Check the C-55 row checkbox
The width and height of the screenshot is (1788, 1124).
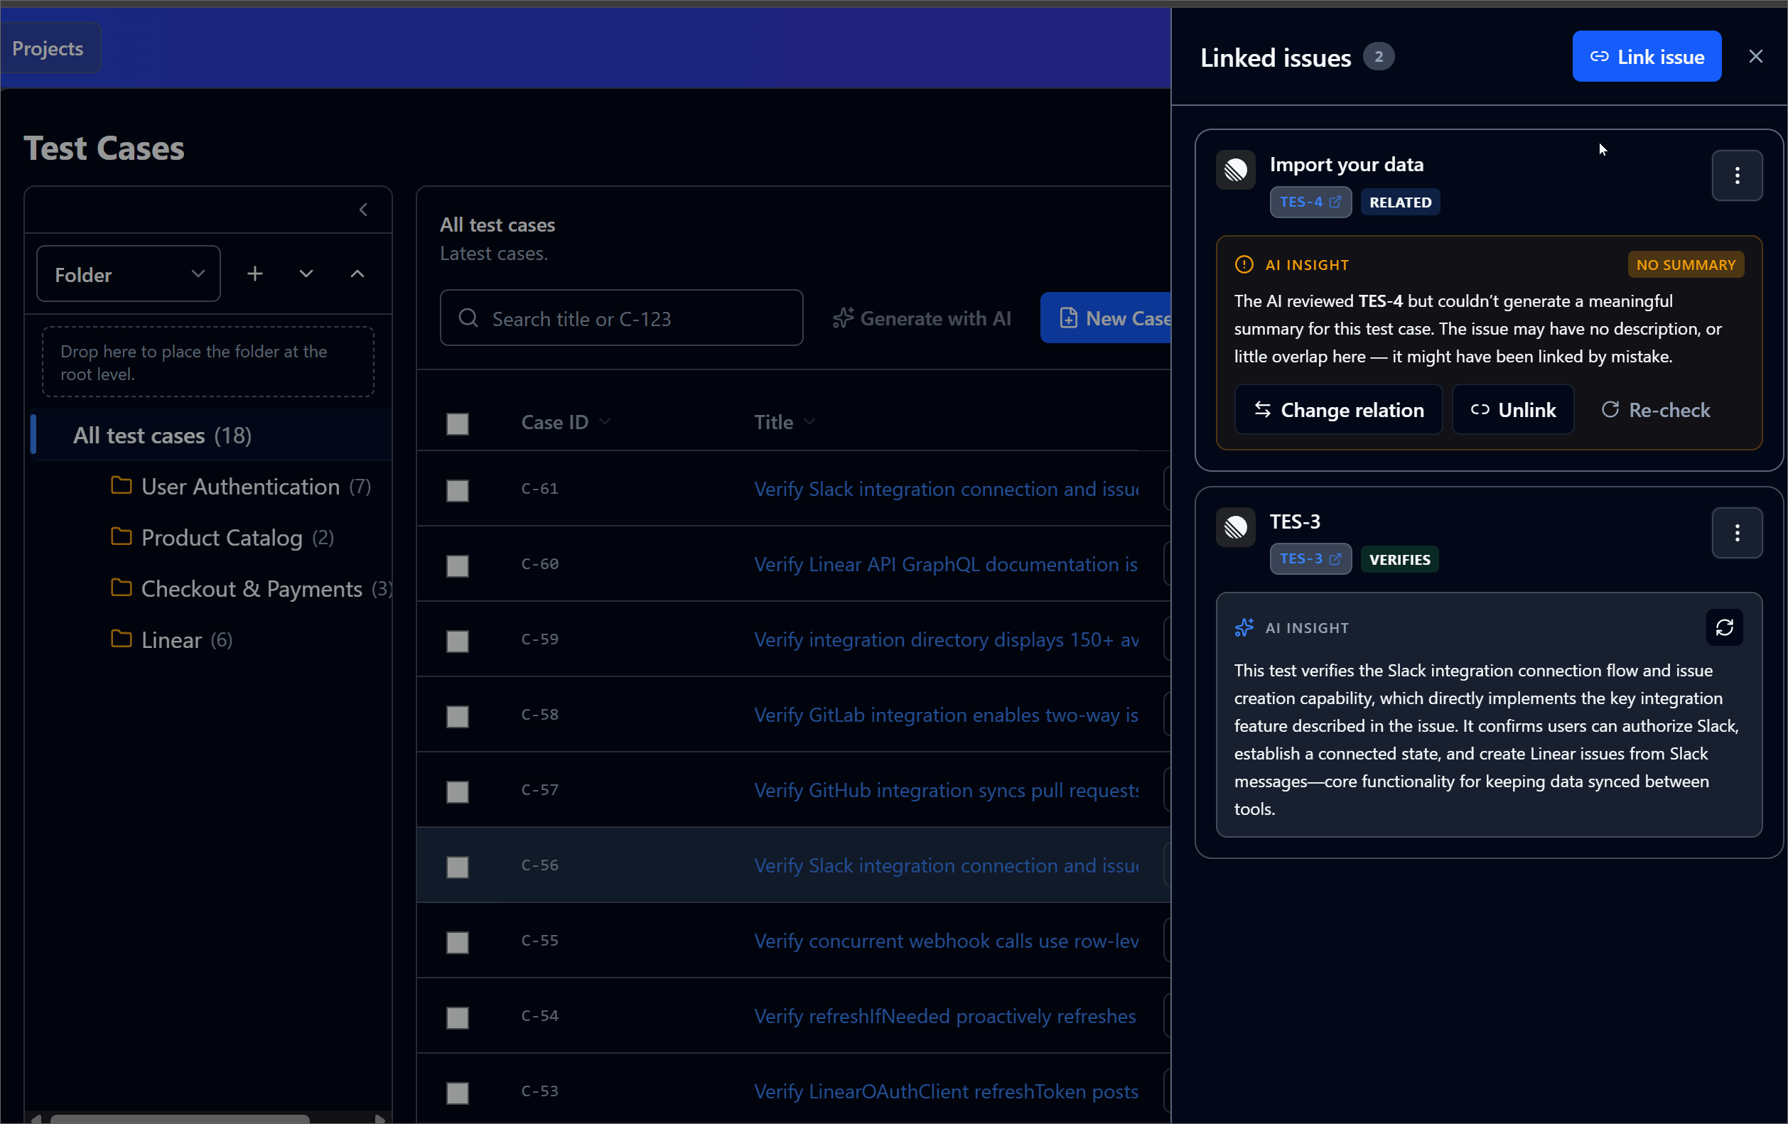point(458,943)
